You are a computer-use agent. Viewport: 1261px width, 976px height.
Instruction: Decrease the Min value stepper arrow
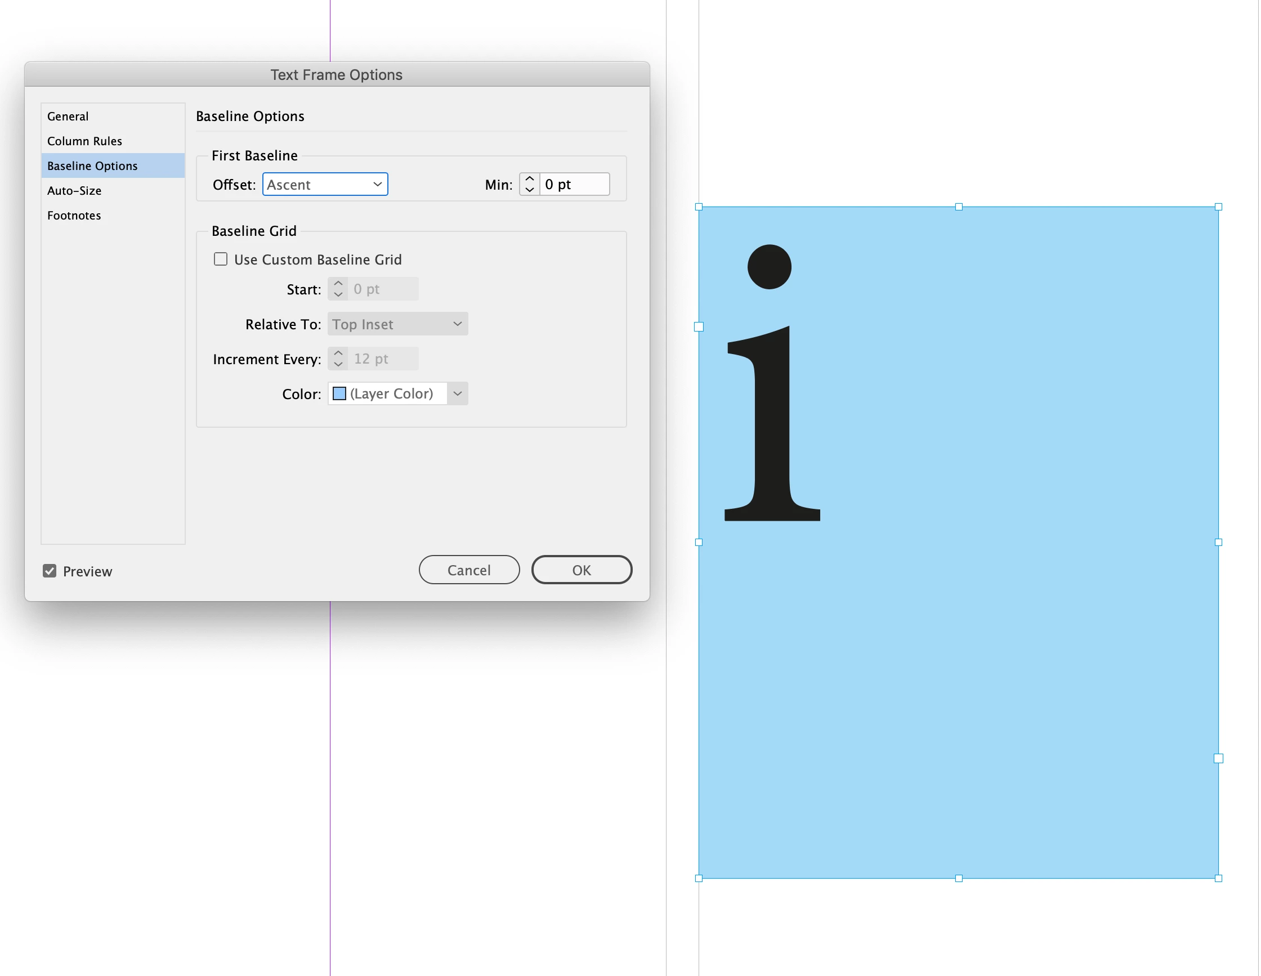[x=530, y=190]
